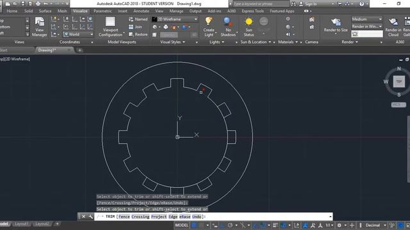
Task: Open the Annotate ribbon tab
Action: (141, 11)
